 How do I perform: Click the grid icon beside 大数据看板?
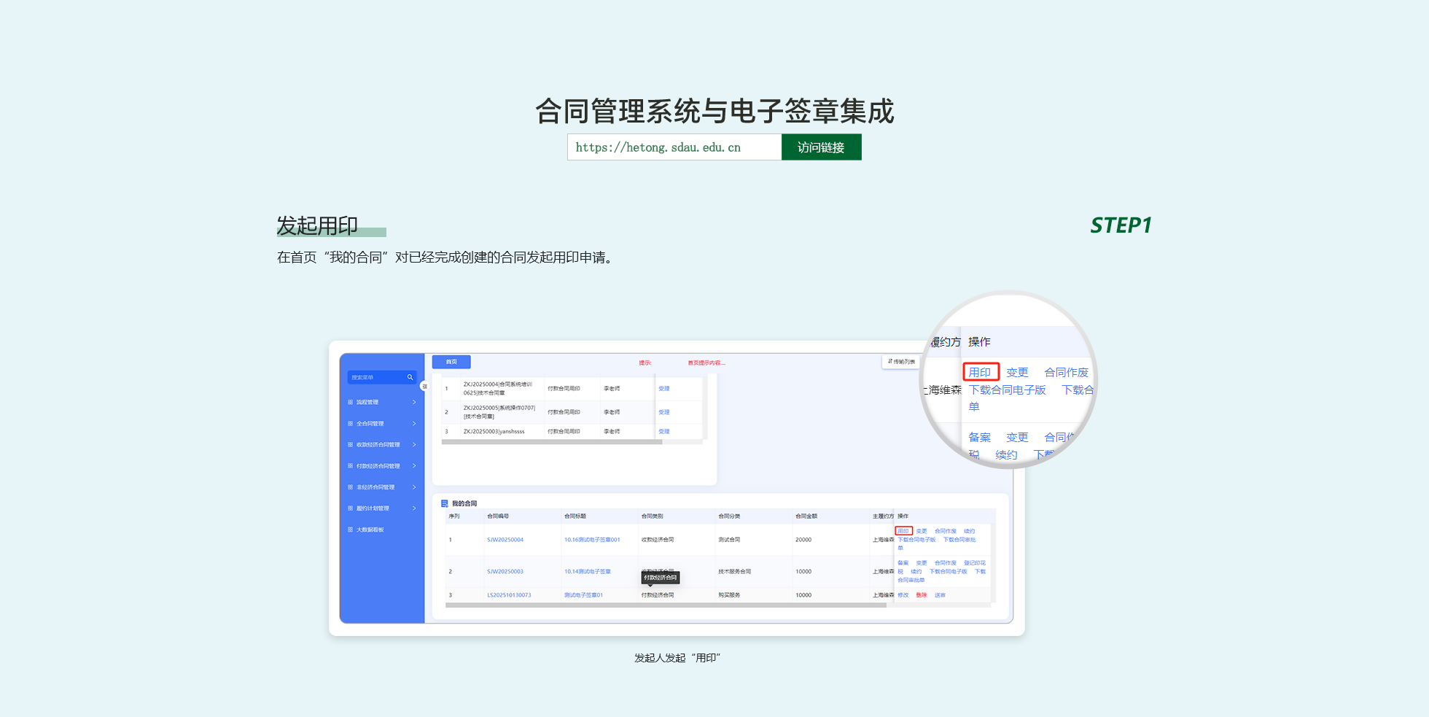tap(350, 530)
